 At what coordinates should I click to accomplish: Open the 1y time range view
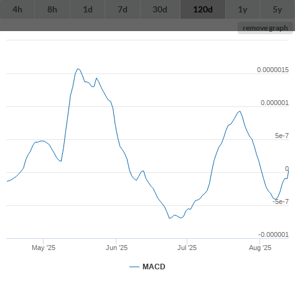[x=243, y=9]
